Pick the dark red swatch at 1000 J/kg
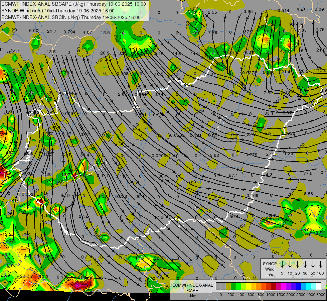Viewport: 327px width, 301px height. pos(274,286)
